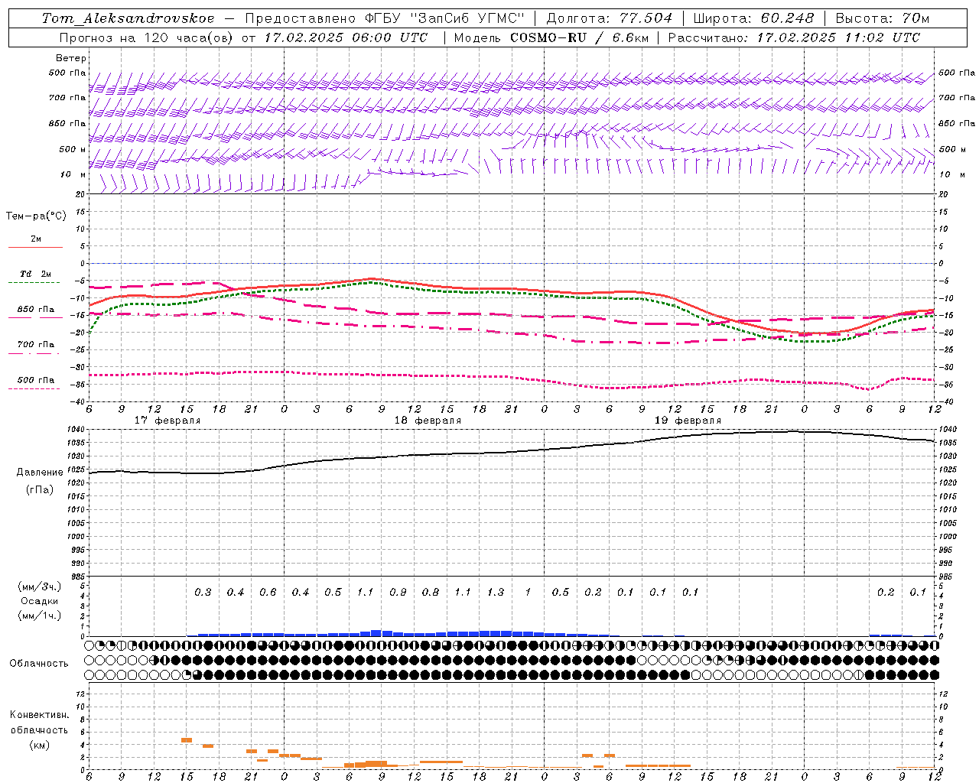Click the Конвективн. convective cloud label
This screenshot has width=979, height=783.
[x=40, y=715]
